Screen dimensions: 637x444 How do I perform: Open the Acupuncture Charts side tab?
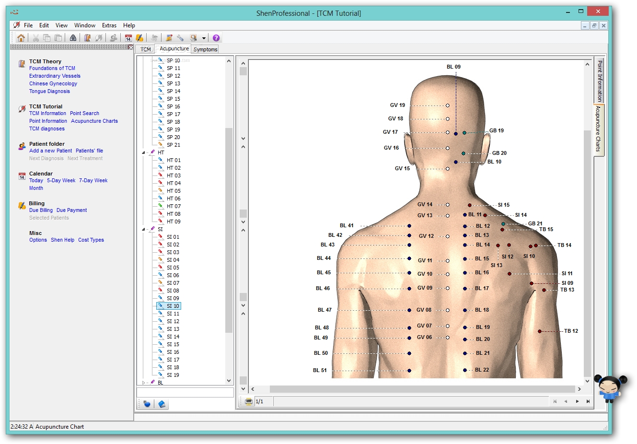pos(599,129)
